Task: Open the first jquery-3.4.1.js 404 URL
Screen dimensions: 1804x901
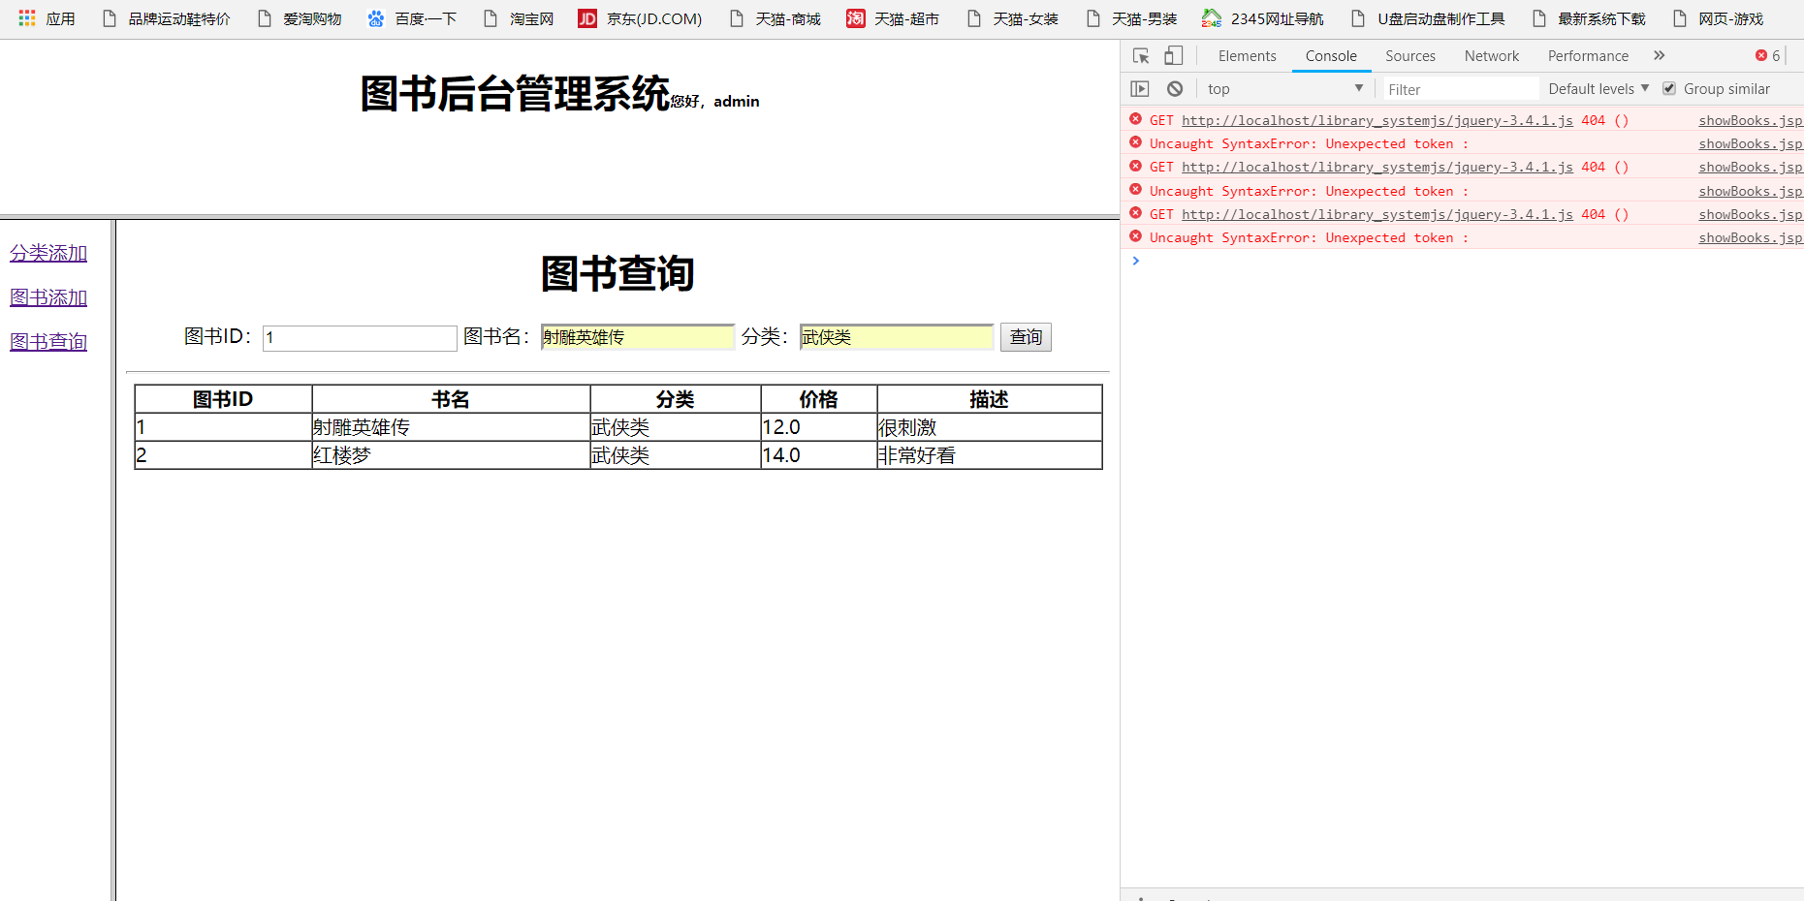Action: (1377, 120)
